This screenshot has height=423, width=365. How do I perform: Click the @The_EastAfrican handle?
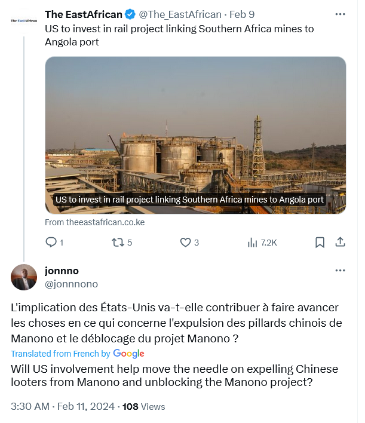click(180, 14)
